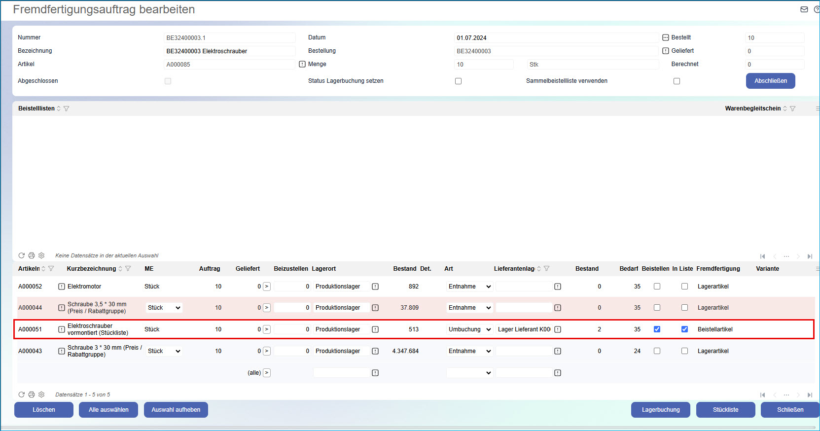The width and height of the screenshot is (820, 431).
Task: Open article grid settings gear at bottom
Action: point(41,395)
